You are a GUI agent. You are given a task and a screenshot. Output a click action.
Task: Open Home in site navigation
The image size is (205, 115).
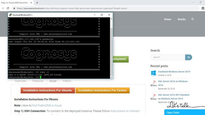click(168, 19)
